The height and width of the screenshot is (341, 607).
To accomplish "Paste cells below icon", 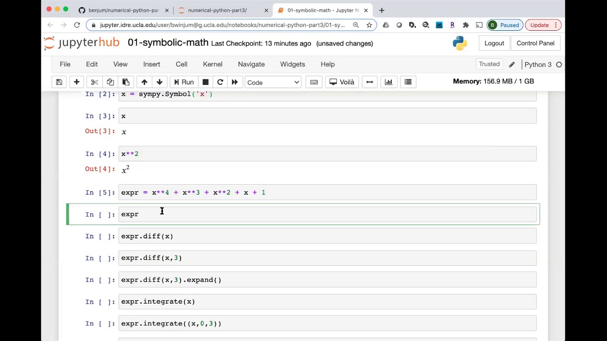I will coord(126,82).
